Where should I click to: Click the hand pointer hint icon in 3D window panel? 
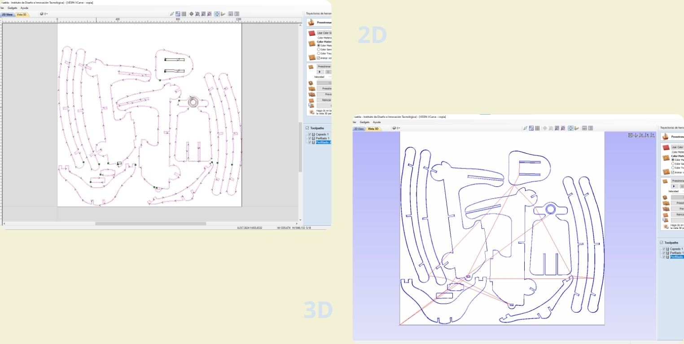(666, 226)
